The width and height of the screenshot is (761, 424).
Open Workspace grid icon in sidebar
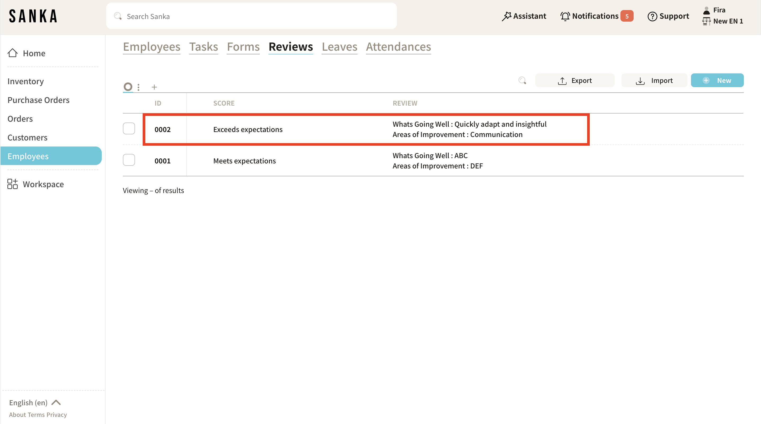click(12, 184)
